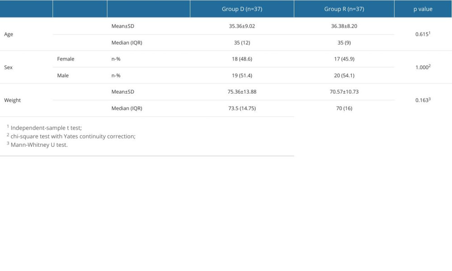452x271 pixels.
Task: Select the value '17 (45.9)'
Action: click(x=344, y=59)
